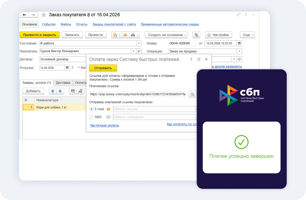Image resolution: width=306 pixels, height=200 pixels.
Task: Expand the Состояние dropdown
Action: coord(139,43)
